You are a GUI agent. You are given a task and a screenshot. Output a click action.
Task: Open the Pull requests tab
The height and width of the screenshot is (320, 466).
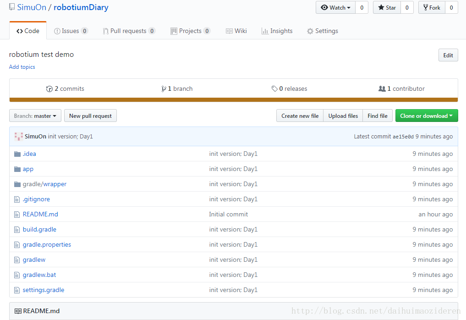pyautogui.click(x=129, y=31)
